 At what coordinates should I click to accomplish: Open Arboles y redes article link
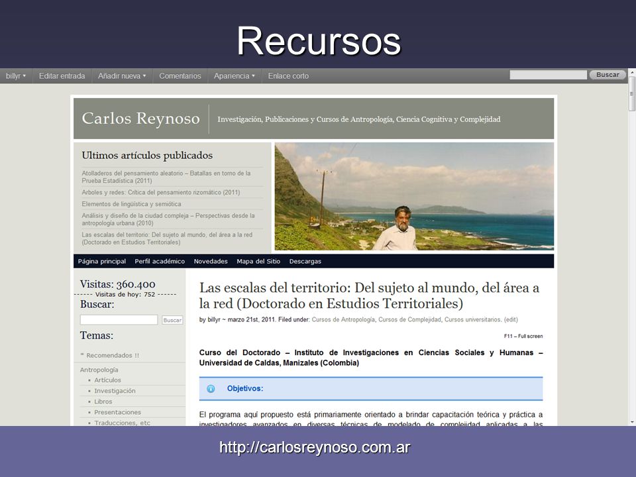(160, 192)
